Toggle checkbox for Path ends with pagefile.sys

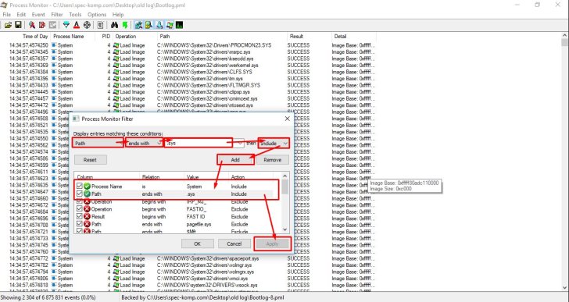80,224
